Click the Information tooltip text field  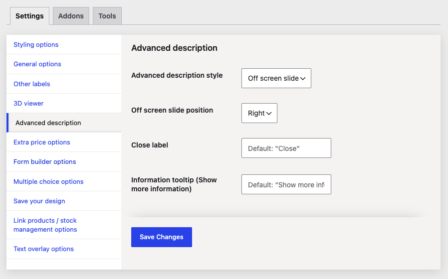pyautogui.click(x=286, y=184)
